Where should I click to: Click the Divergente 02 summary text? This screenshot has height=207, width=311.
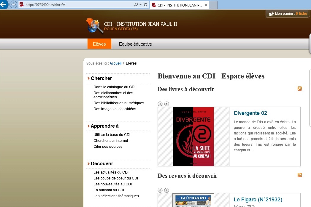pos(265,136)
